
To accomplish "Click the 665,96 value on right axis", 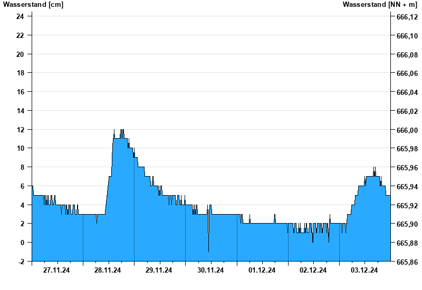I will tap(407, 168).
